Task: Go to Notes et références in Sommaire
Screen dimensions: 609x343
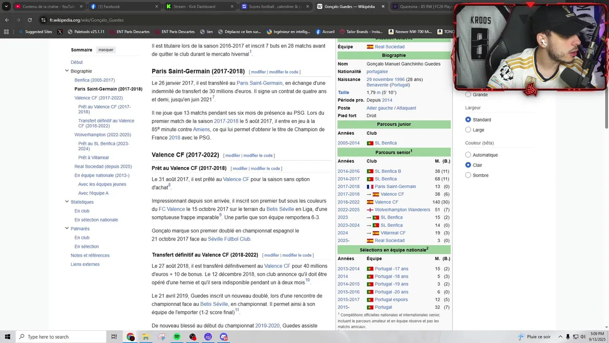Action: [x=90, y=255]
